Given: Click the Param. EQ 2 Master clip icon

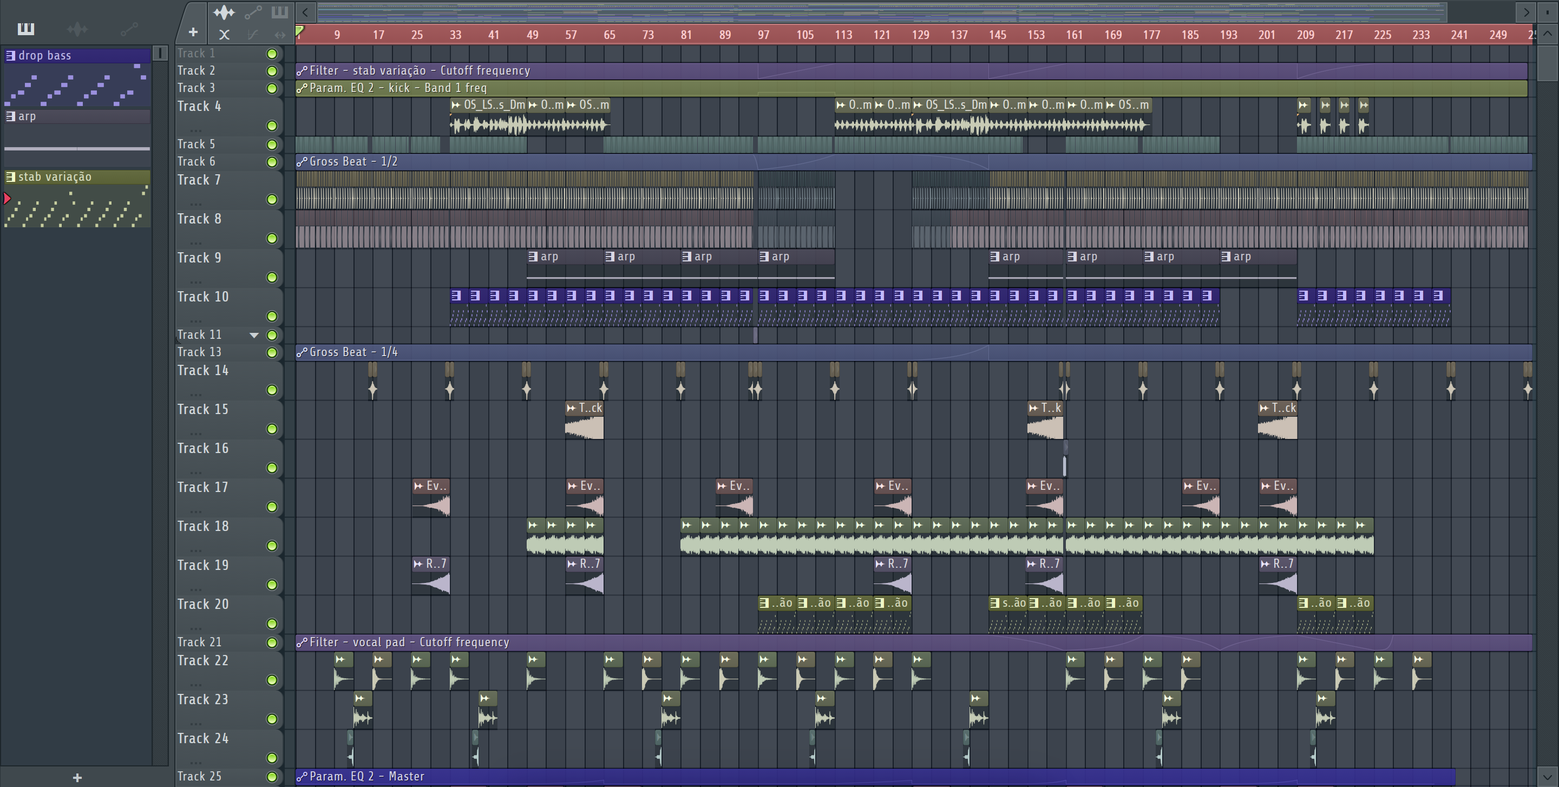Looking at the screenshot, I should pyautogui.click(x=302, y=776).
